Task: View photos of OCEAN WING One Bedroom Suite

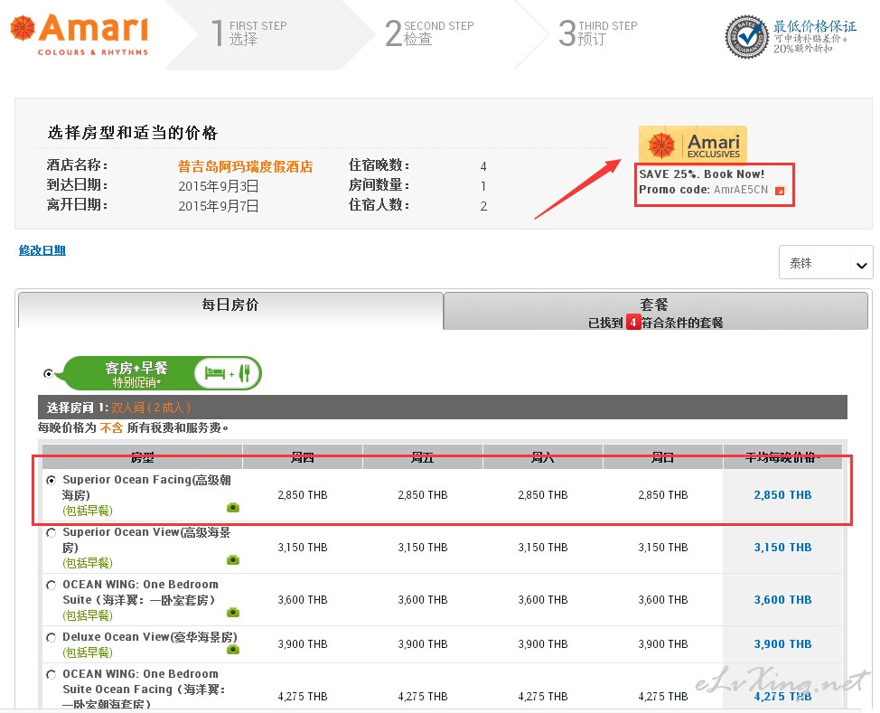Action: (x=233, y=612)
